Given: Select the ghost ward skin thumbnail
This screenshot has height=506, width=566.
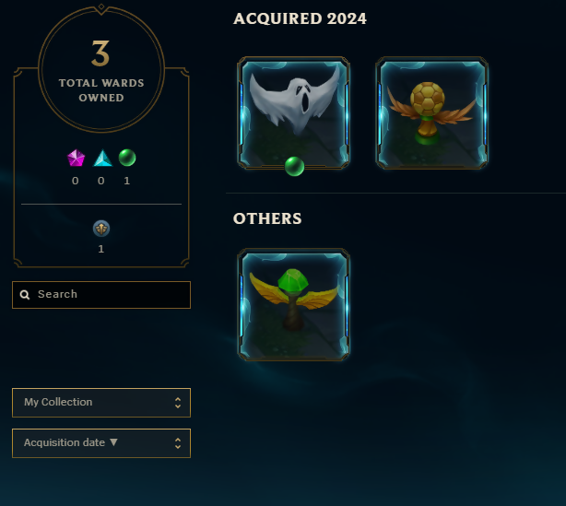Looking at the screenshot, I should [x=293, y=112].
